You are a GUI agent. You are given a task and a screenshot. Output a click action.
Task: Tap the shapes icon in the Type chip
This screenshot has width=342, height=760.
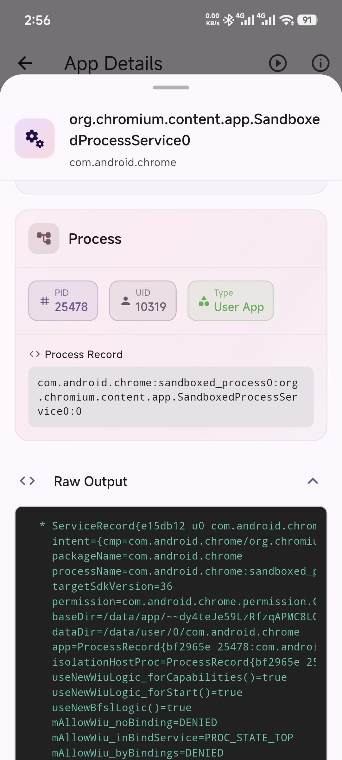coord(204,301)
